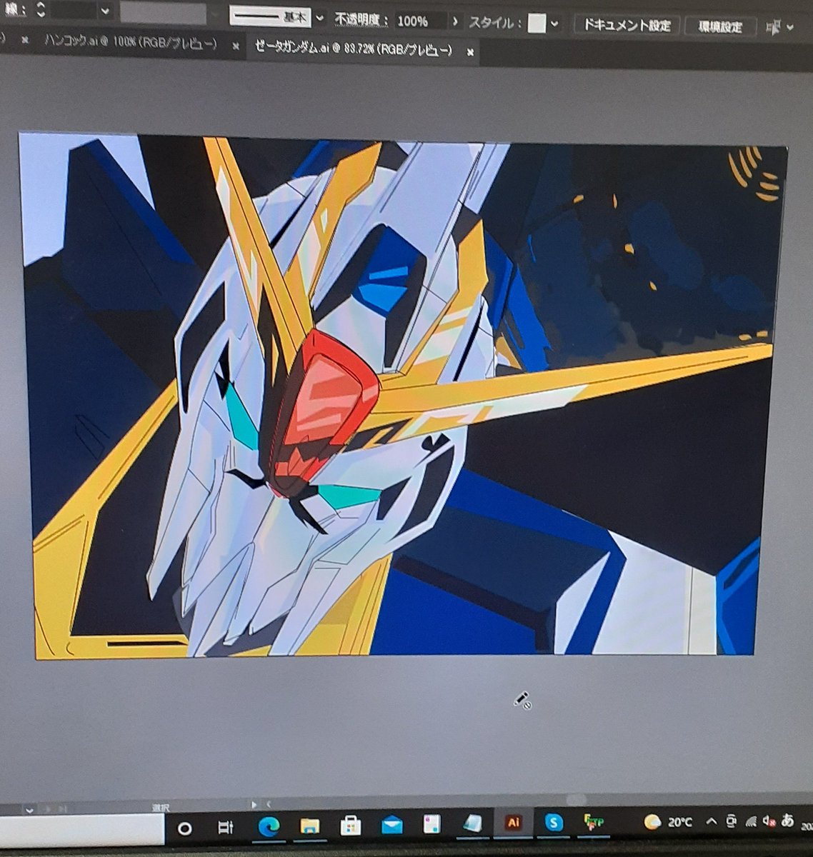Switch to the ゼータガンダム.ai document tab
813x857 pixels.
[x=353, y=49]
